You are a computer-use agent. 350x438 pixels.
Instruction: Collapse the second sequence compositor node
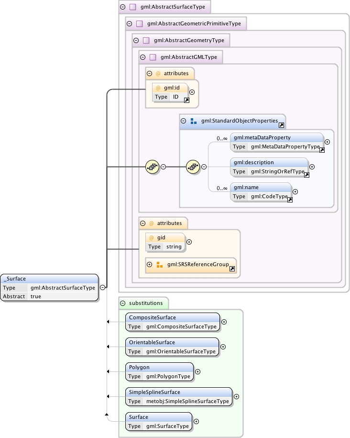point(204,167)
